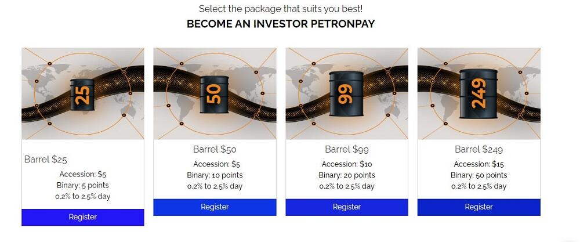
Task: Select the oil barrel labeled 25
Action: pyautogui.click(x=82, y=95)
